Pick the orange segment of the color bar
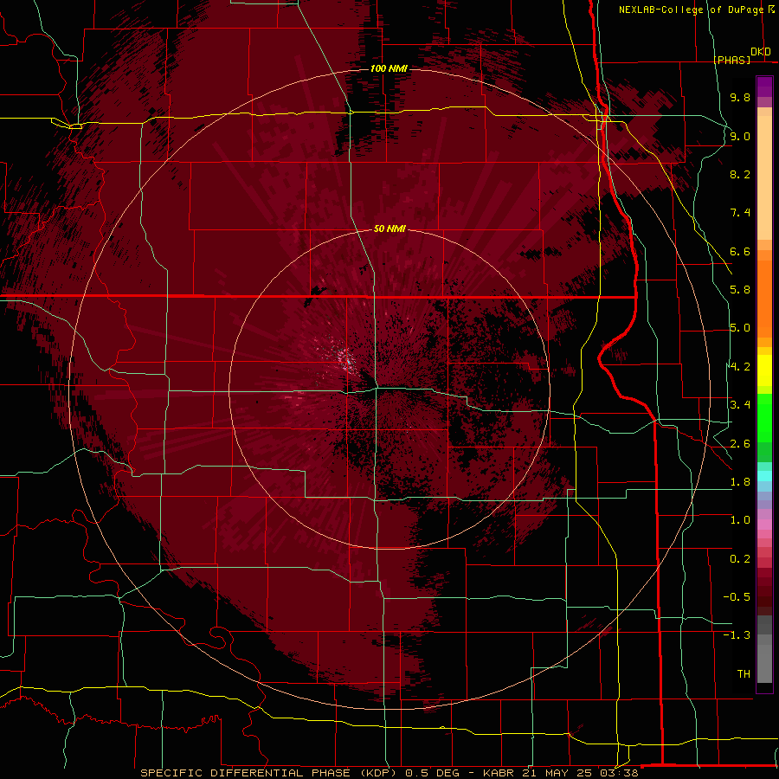Image resolution: width=779 pixels, height=779 pixels. tap(764, 298)
